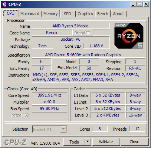Click the empty Brand ID field
Screen dimensions: 151x148
click(101, 33)
